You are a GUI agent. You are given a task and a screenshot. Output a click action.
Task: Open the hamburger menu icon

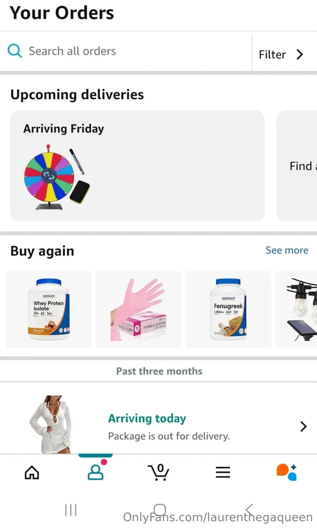point(223,472)
